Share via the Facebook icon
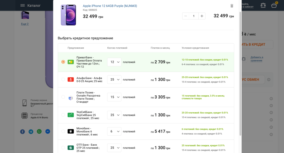 [23, 132]
